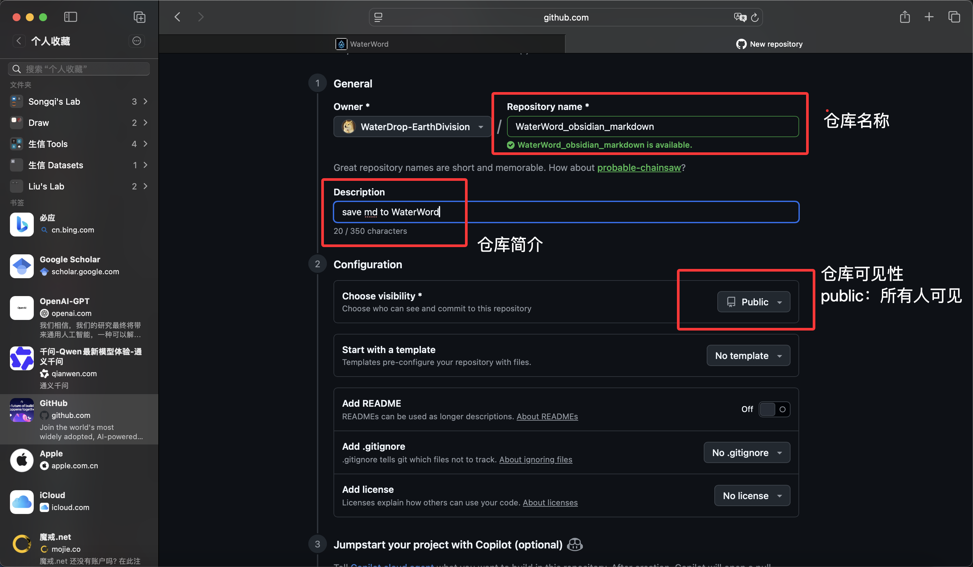Open the No template dropdown
This screenshot has width=973, height=567.
click(x=748, y=355)
